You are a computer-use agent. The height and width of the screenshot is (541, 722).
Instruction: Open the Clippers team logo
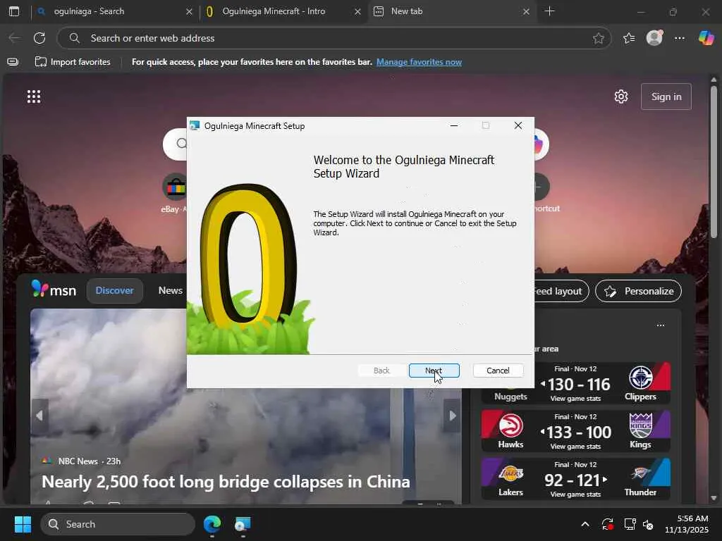pos(640,378)
